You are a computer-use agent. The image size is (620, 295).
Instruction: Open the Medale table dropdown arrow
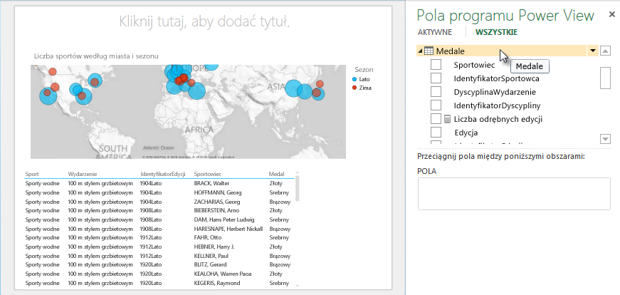click(x=592, y=51)
